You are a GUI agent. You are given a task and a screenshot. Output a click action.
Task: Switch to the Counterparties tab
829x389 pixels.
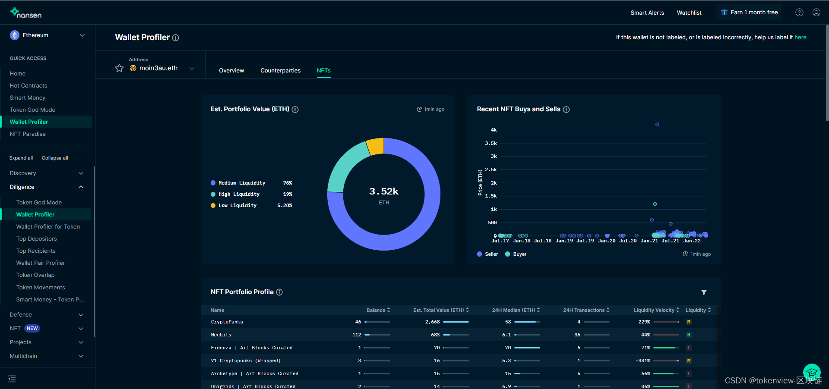tap(281, 71)
